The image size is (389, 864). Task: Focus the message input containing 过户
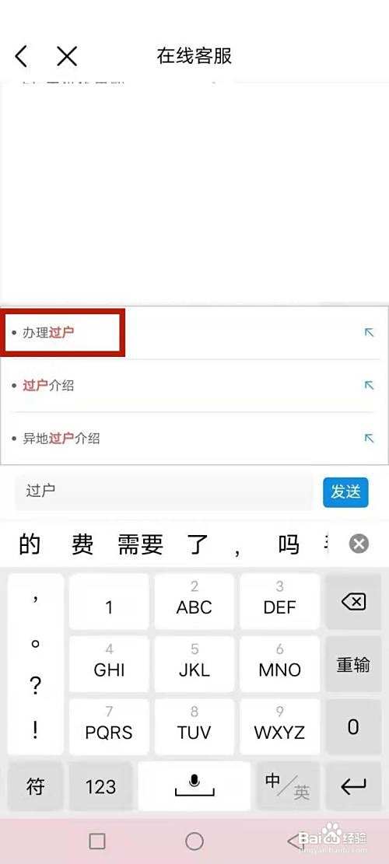[163, 491]
